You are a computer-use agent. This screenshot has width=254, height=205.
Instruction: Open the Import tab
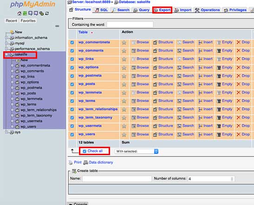tap(183, 10)
